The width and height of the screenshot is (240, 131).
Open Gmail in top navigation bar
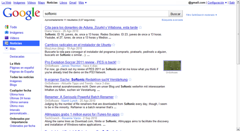tap(73, 2)
